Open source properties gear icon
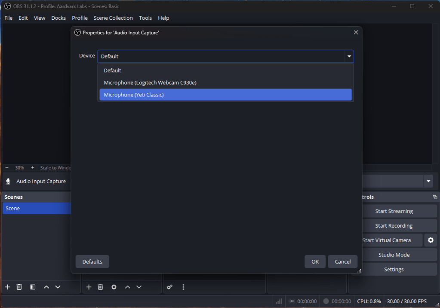The height and width of the screenshot is (308, 440). [114, 287]
